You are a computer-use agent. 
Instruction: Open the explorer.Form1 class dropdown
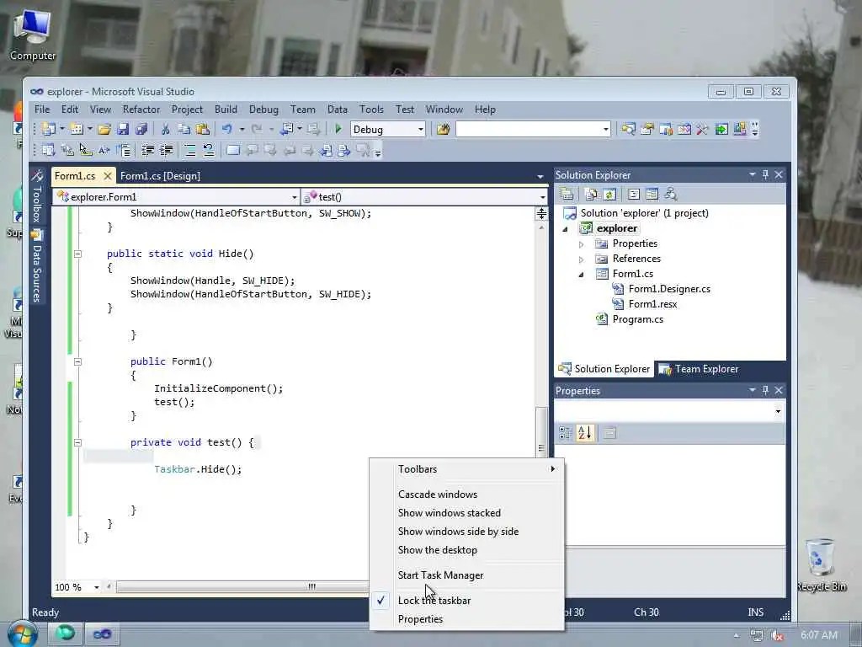coord(295,197)
